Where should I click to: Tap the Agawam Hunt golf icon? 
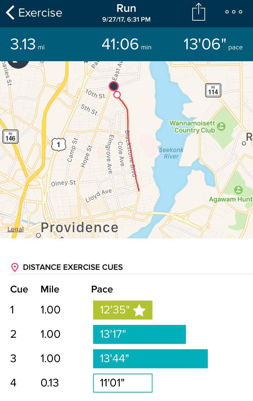click(238, 189)
